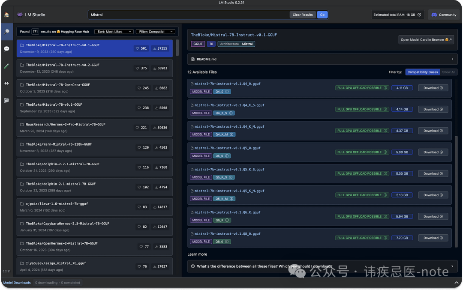Click the 4.37 GB size label
The width and height of the screenshot is (463, 290).
point(402,131)
